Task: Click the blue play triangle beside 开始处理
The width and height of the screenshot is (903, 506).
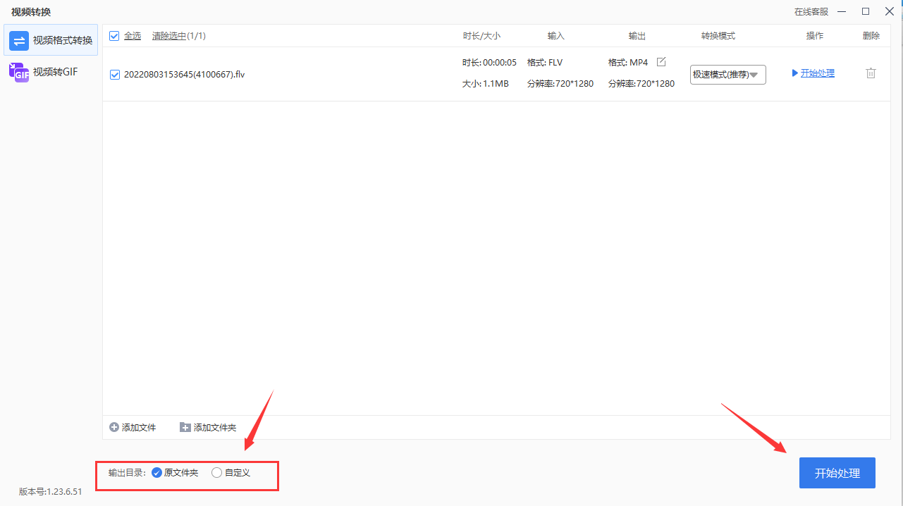Action: tap(795, 73)
